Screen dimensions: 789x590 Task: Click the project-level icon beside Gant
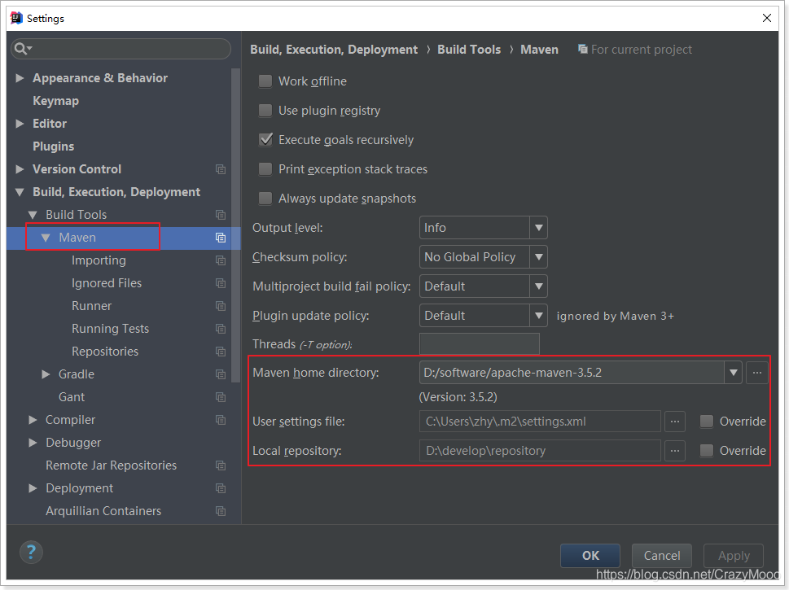click(x=221, y=397)
